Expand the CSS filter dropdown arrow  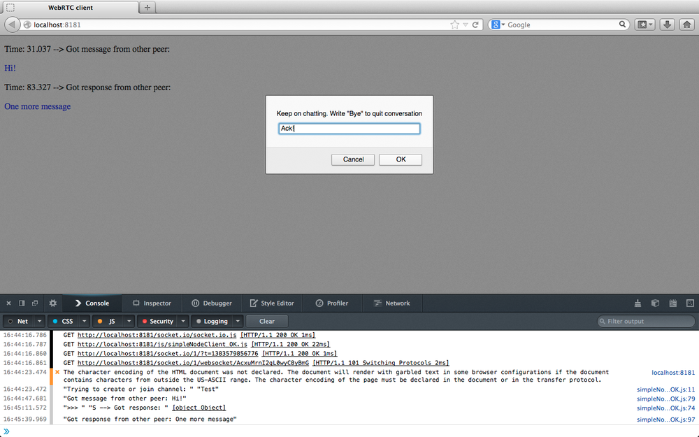tap(85, 321)
